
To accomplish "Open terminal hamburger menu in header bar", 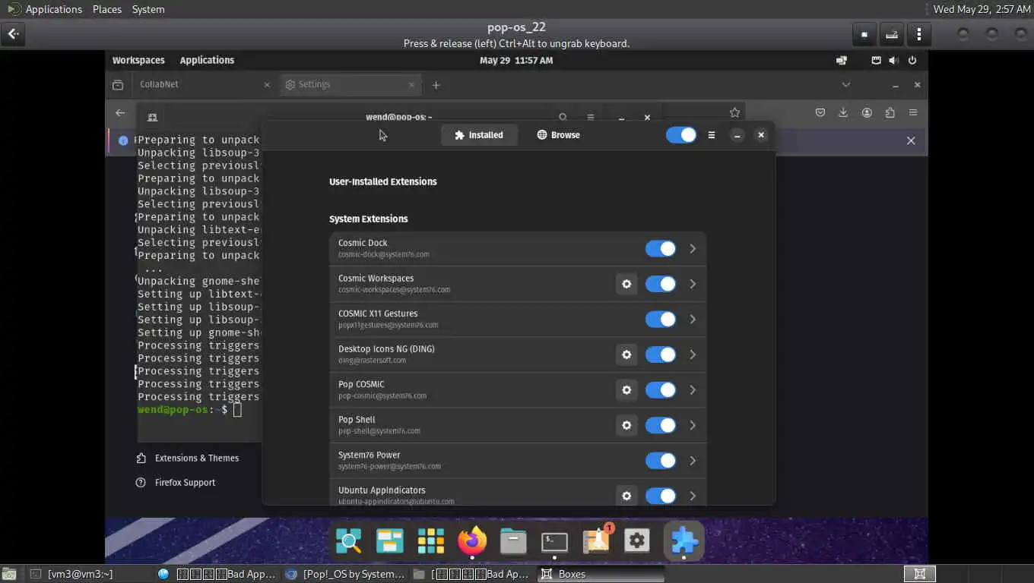I will coord(590,117).
